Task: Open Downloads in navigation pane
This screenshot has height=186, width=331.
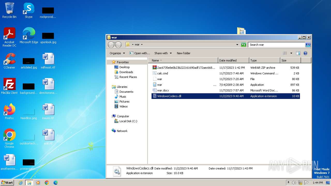Action: pyautogui.click(x=126, y=72)
